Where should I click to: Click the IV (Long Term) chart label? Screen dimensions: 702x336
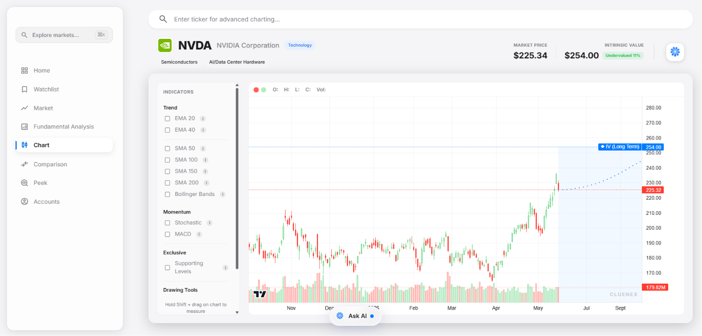coord(620,147)
